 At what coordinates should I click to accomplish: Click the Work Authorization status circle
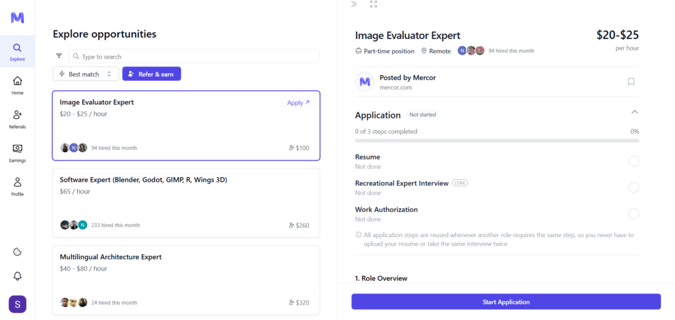(x=633, y=213)
